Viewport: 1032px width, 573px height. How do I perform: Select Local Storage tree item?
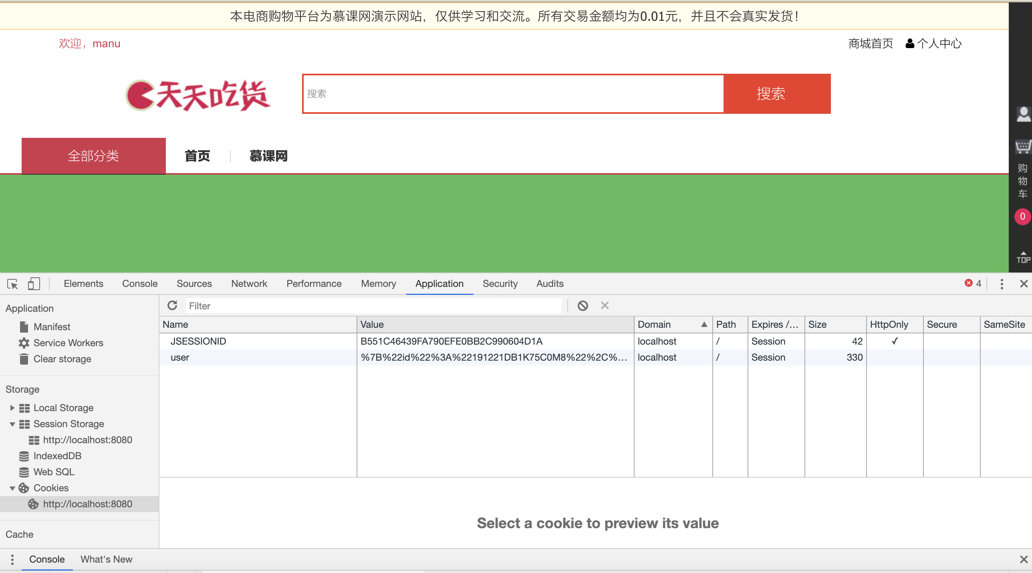coord(63,408)
